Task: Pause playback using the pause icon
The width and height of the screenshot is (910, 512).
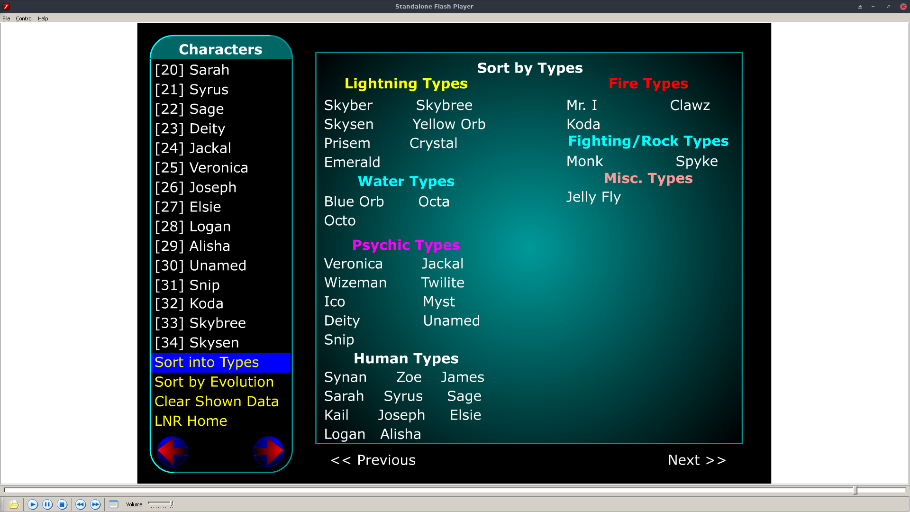Action: point(47,504)
